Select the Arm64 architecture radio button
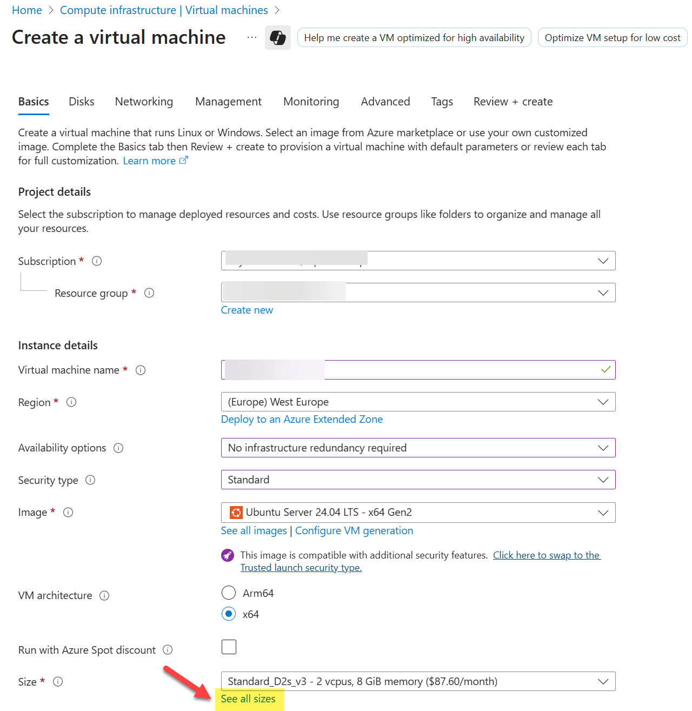Image resolution: width=692 pixels, height=711 pixels. point(229,593)
